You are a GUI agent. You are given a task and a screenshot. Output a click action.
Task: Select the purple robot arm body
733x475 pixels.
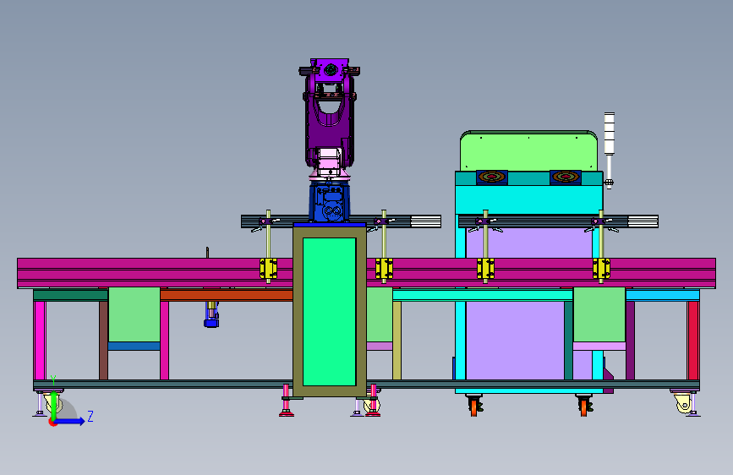point(329,113)
